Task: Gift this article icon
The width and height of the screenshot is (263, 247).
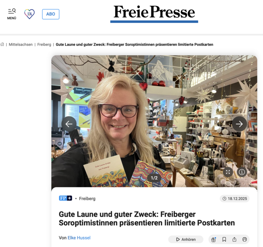Action: click(214, 240)
